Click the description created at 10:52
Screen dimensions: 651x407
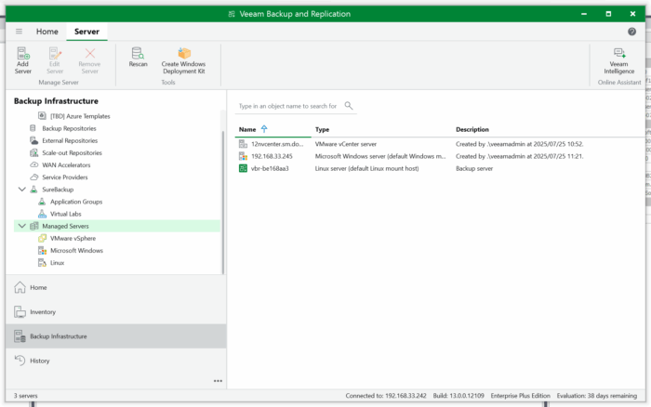pyautogui.click(x=519, y=144)
